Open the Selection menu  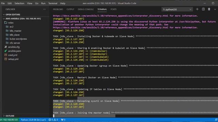pos(19,3)
